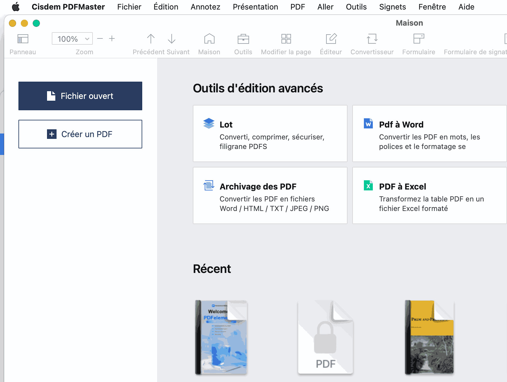Click the Archivage des PDF icon
This screenshot has height=382, width=507.
pyautogui.click(x=209, y=185)
